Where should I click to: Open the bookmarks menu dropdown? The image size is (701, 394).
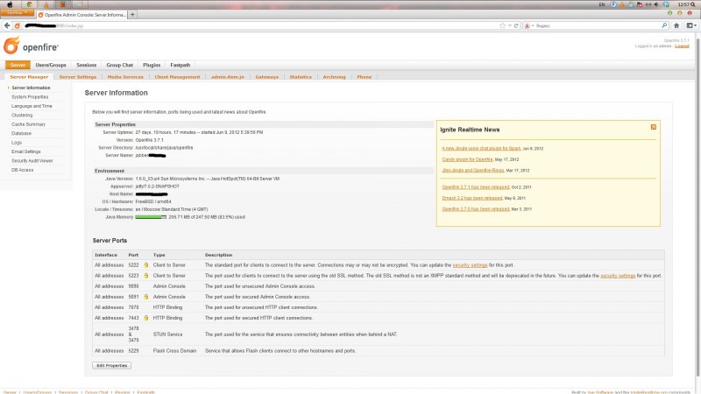[x=691, y=26]
